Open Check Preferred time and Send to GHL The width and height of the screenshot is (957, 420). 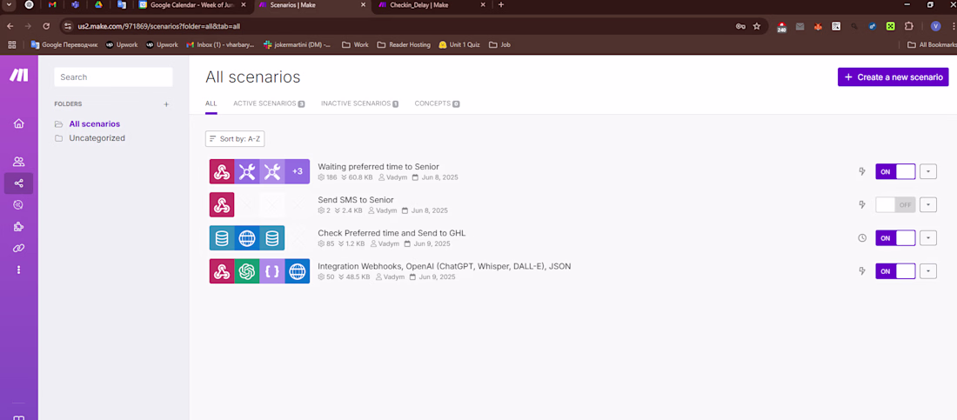[x=391, y=233]
